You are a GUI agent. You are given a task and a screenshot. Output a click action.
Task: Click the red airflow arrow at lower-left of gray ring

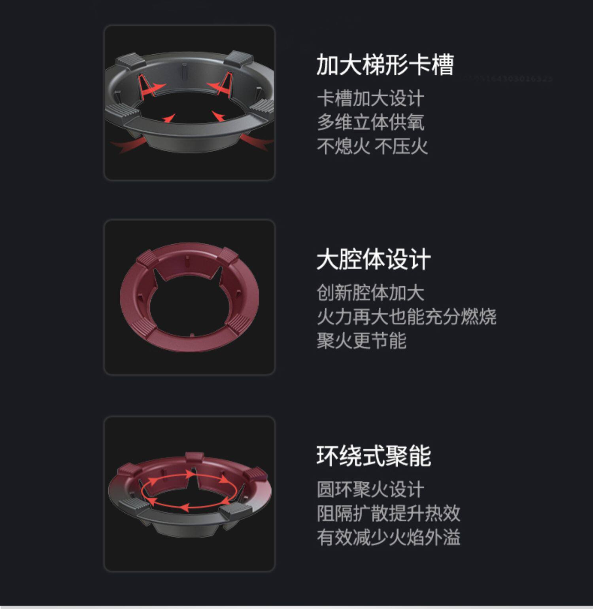(x=127, y=146)
